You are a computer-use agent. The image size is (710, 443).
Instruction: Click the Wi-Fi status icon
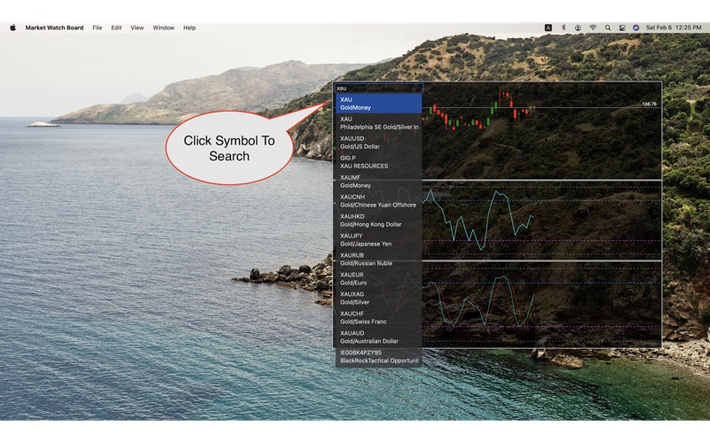(593, 27)
